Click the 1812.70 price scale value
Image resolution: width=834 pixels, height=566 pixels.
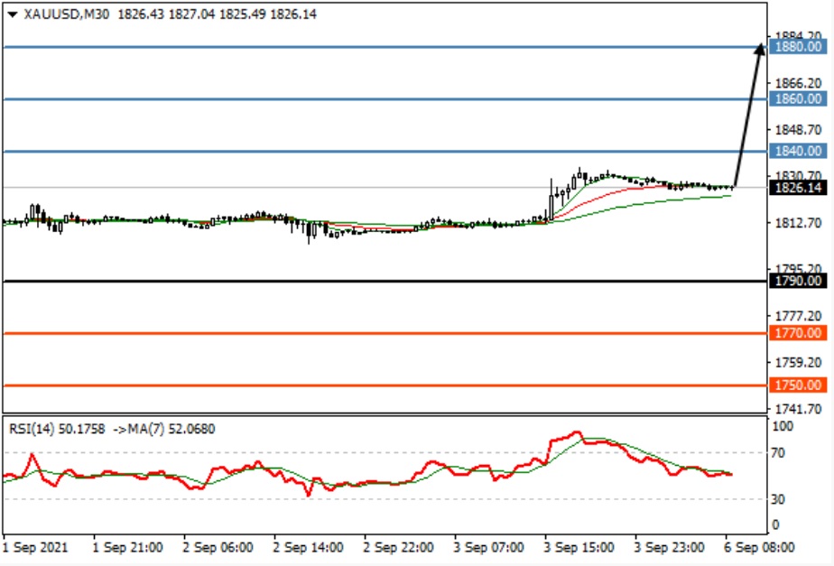798,223
